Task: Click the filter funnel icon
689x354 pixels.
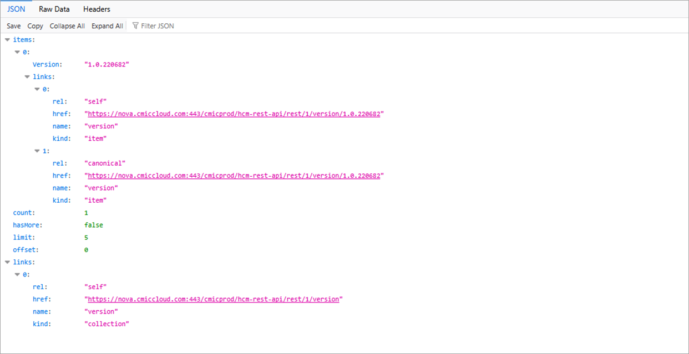Action: (x=135, y=25)
